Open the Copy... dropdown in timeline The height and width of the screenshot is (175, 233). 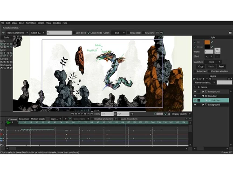(x=55, y=119)
